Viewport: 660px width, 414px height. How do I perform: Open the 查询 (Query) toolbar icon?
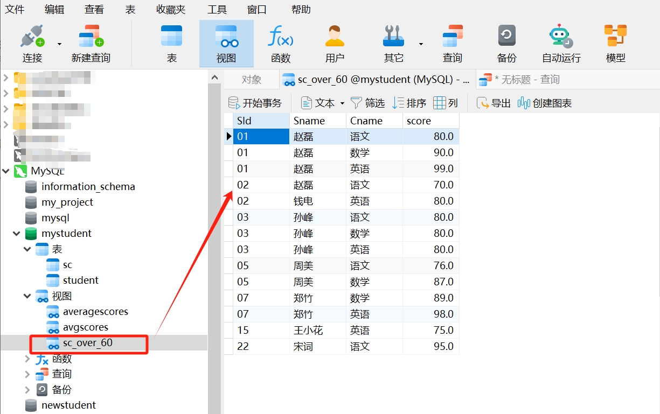[x=452, y=44]
